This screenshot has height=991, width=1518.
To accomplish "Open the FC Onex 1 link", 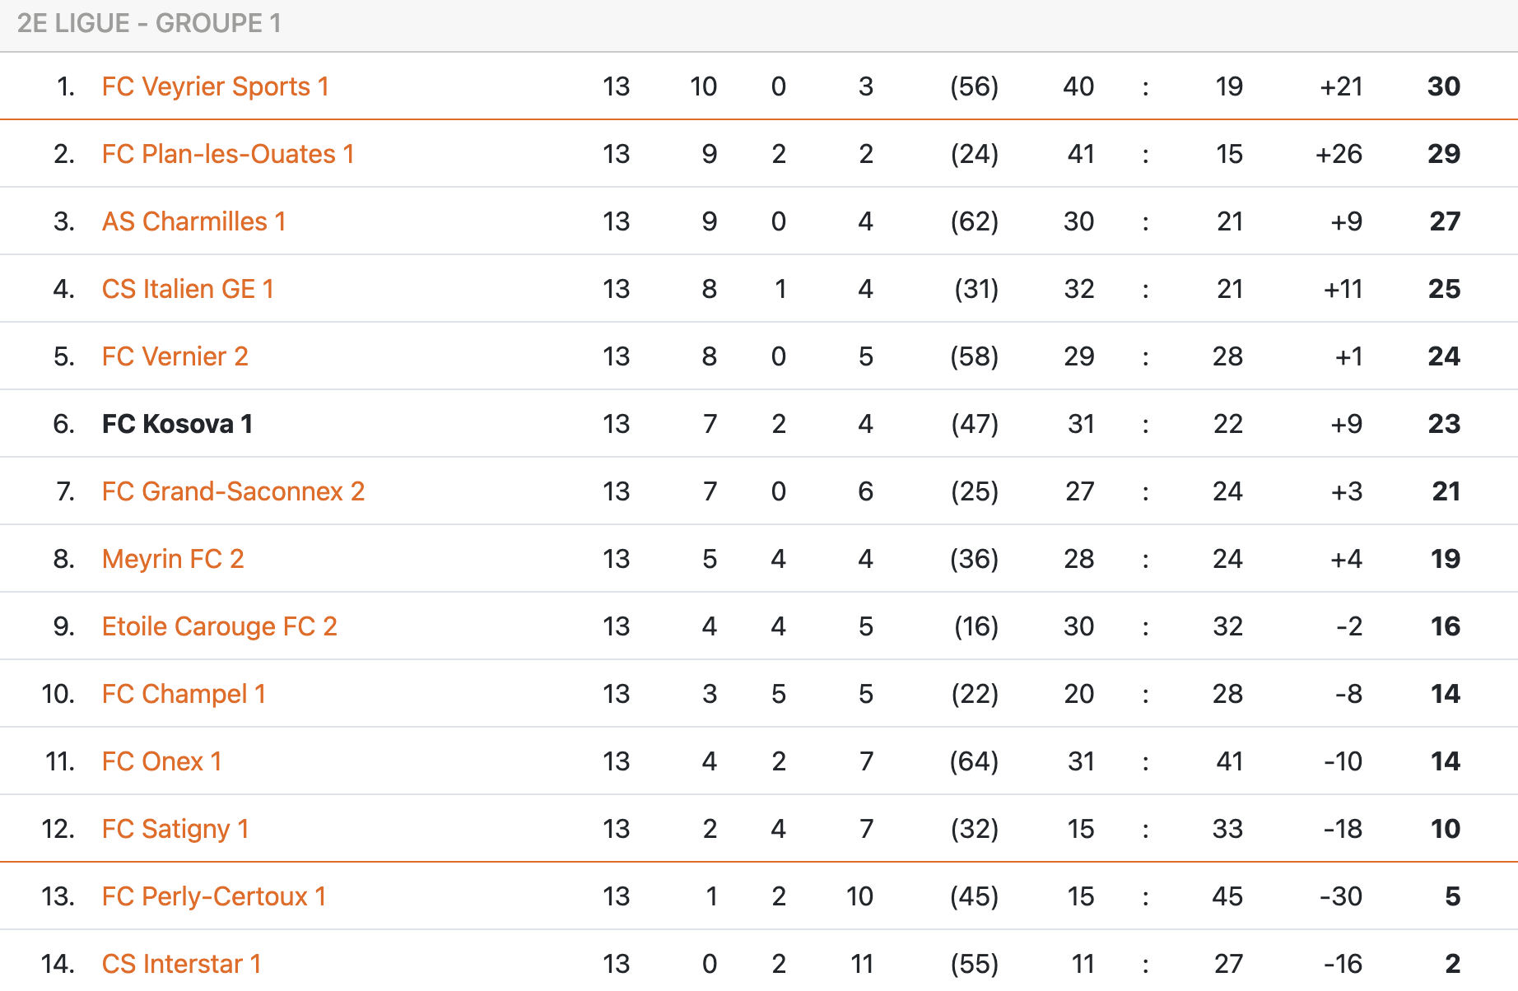I will [161, 761].
